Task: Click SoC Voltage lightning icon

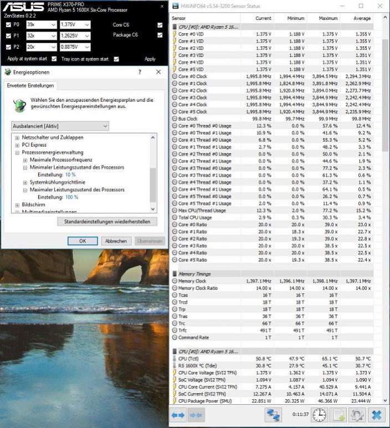Action: tap(175, 380)
